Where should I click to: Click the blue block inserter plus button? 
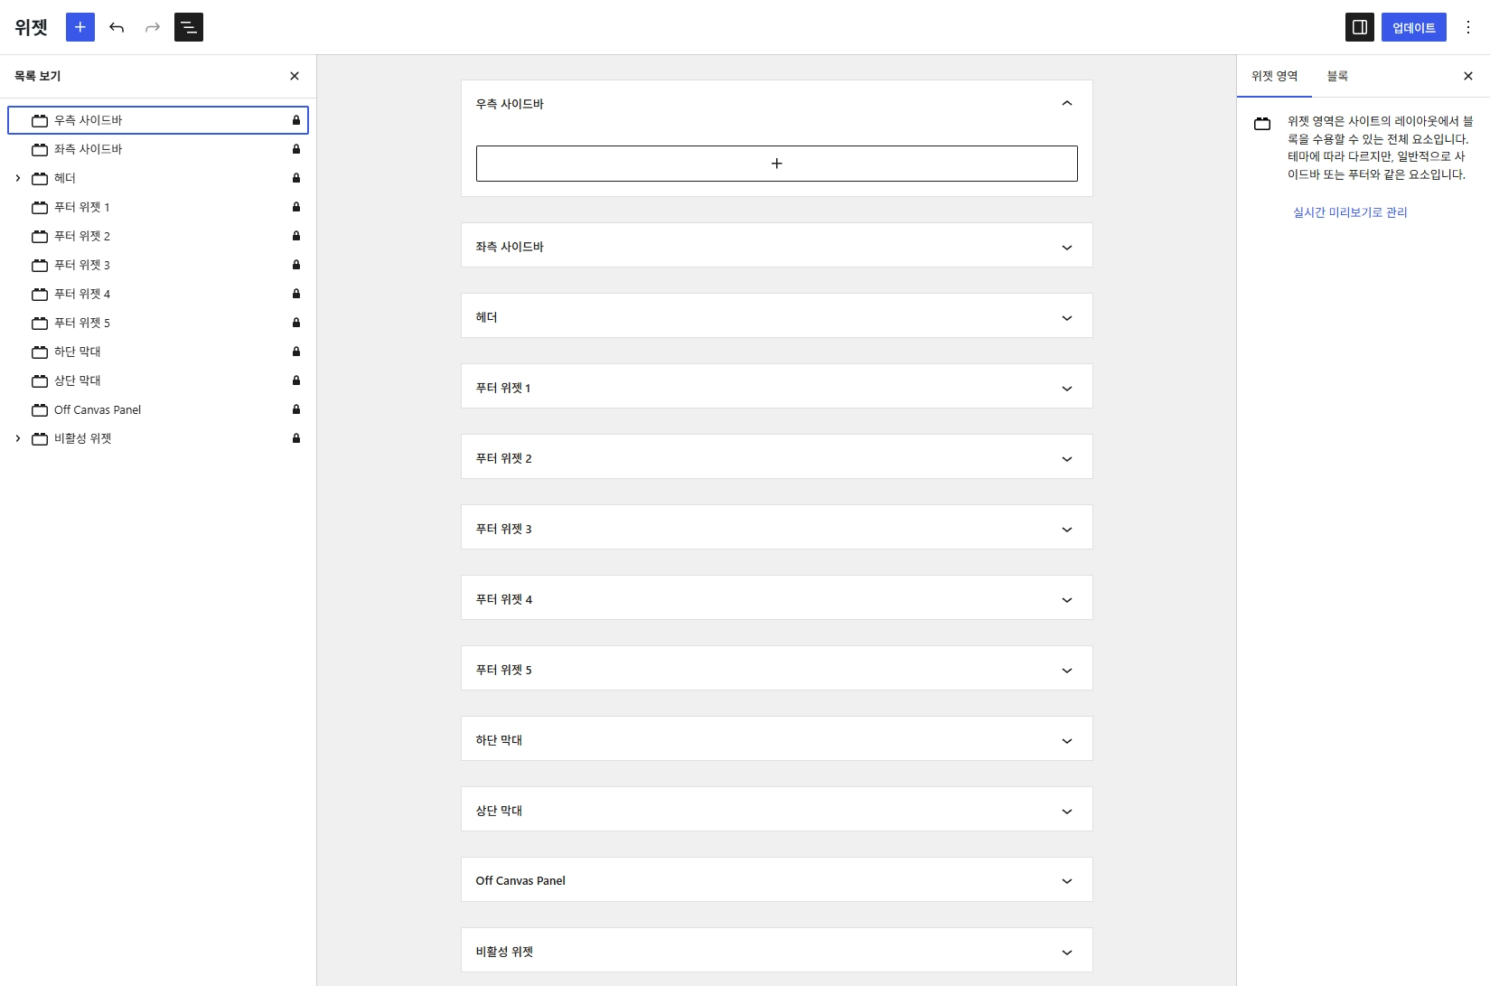click(80, 27)
